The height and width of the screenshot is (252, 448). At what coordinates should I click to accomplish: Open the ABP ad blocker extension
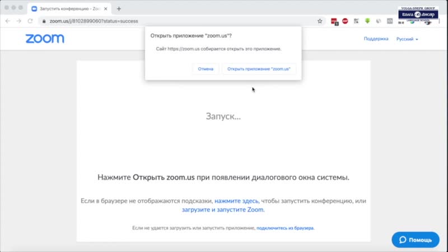[x=345, y=21]
